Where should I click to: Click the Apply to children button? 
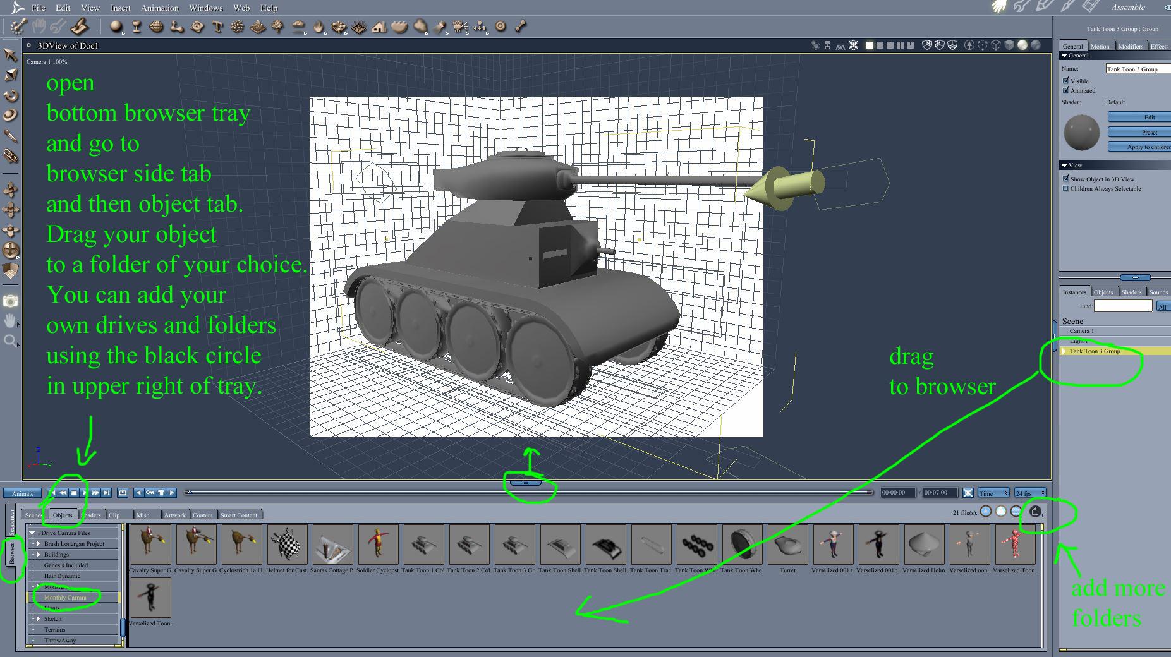1139,147
